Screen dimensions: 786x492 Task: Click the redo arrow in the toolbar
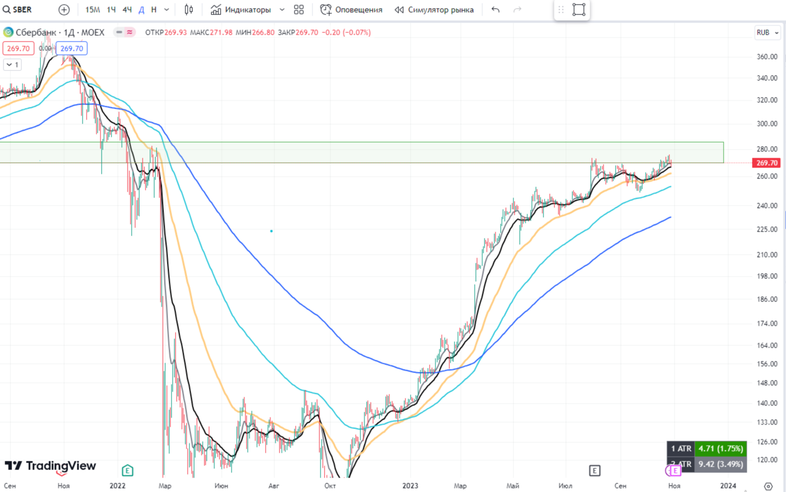(517, 10)
